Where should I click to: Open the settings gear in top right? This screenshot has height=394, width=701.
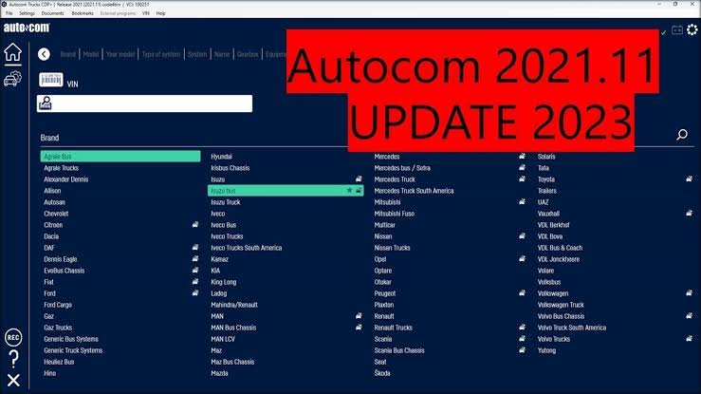pyautogui.click(x=692, y=29)
